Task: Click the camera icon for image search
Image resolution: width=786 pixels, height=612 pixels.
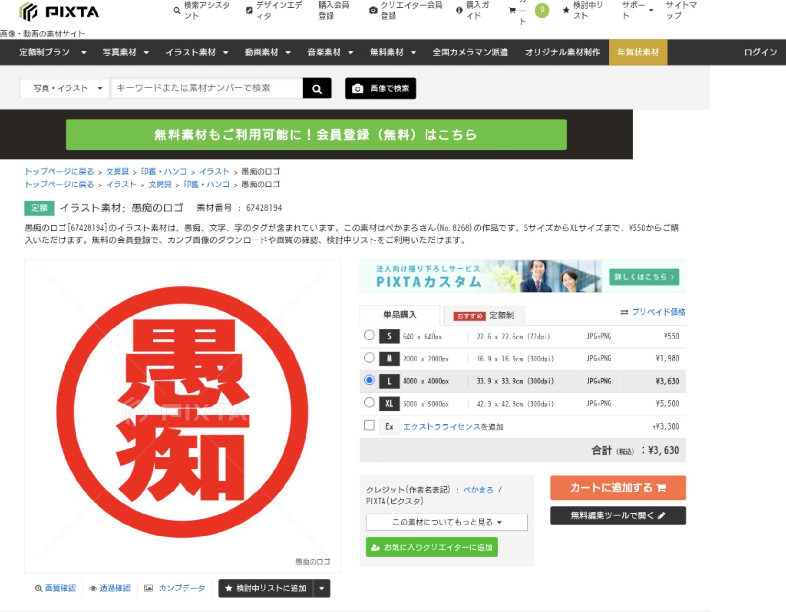Action: [x=358, y=88]
